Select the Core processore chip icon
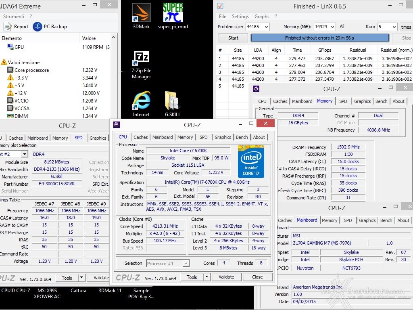This screenshot has width=413, height=310. (x=10, y=70)
